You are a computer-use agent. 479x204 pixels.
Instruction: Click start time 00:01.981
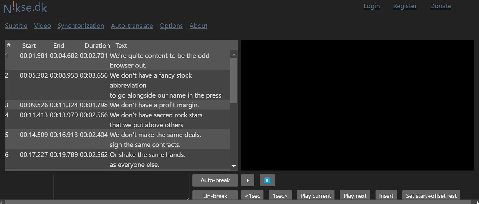[34, 55]
